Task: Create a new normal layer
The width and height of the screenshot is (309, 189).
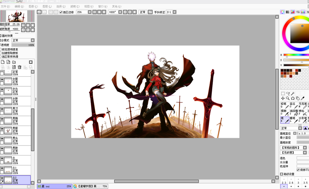Action: (3, 62)
